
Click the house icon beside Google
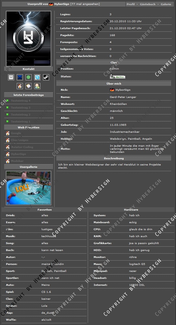8,133
